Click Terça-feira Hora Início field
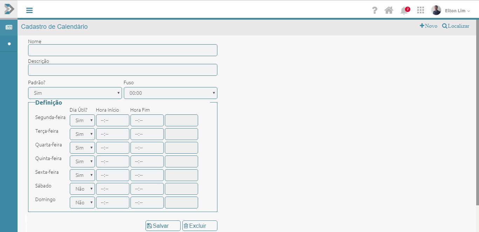The image size is (479, 232). 113,134
